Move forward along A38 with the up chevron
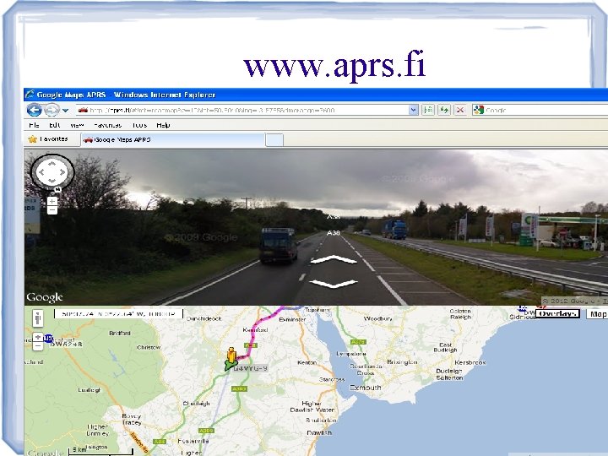608x456 pixels. (334, 259)
